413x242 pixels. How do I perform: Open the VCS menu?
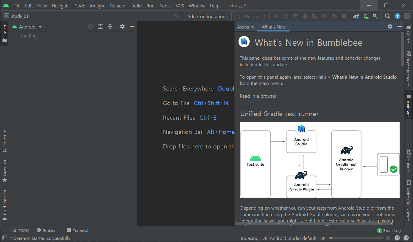pyautogui.click(x=180, y=6)
